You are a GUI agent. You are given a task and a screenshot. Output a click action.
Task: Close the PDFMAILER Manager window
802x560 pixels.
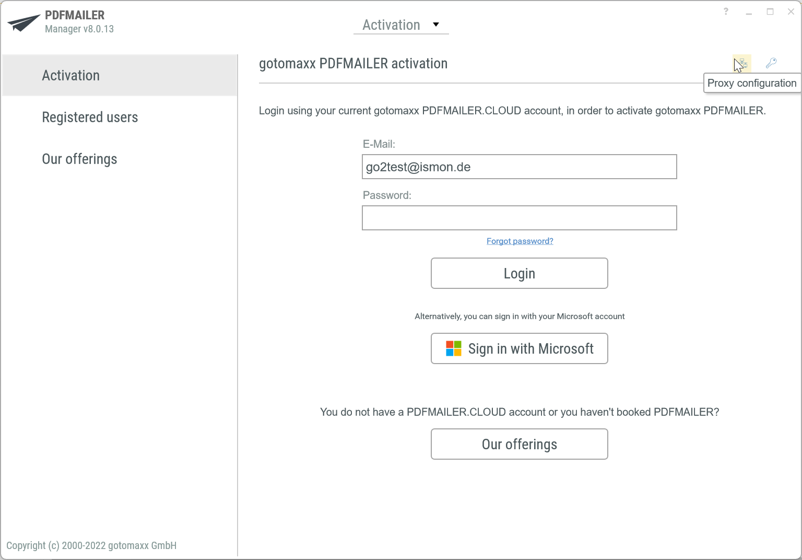tap(791, 11)
